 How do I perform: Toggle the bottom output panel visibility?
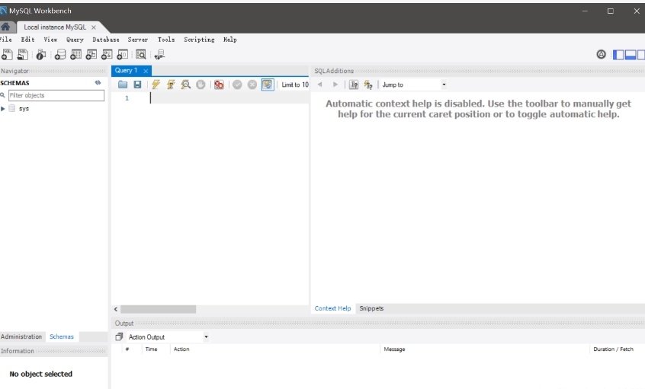631,54
